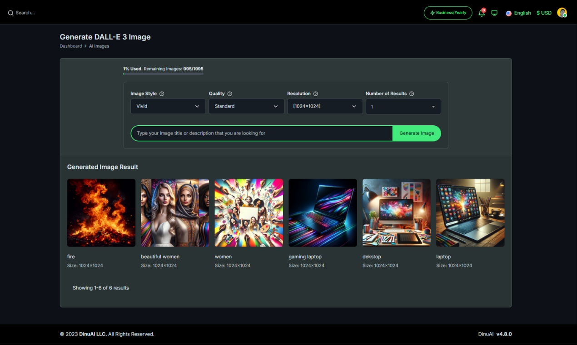This screenshot has width=577, height=345.
Task: Click the monitor/display icon in header
Action: coord(494,13)
